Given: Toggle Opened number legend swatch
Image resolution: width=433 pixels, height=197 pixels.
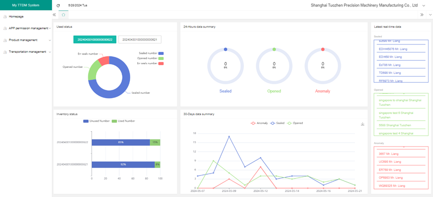Looking at the screenshot, I should (161, 58).
